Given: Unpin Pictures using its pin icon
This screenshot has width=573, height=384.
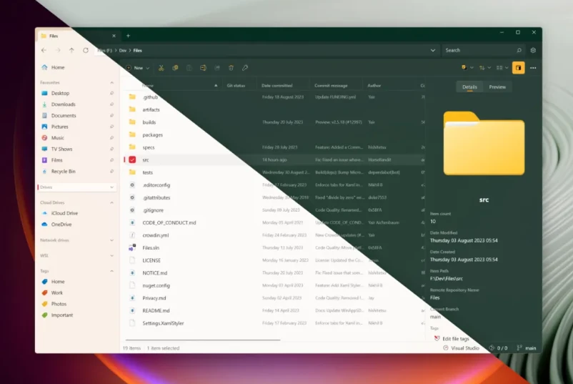Looking at the screenshot, I should point(112,127).
